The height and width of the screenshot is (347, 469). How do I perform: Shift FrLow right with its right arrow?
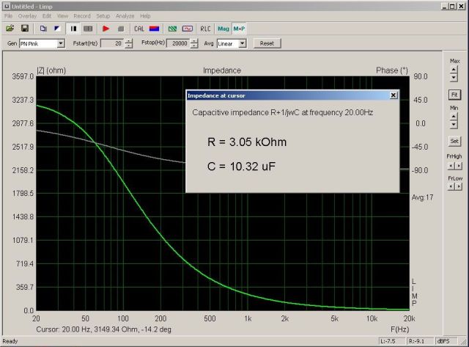[459, 186]
